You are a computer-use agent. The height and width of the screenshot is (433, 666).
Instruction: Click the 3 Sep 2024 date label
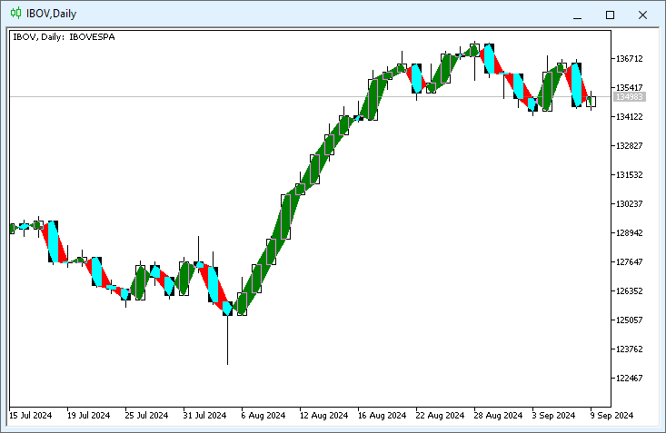(553, 415)
